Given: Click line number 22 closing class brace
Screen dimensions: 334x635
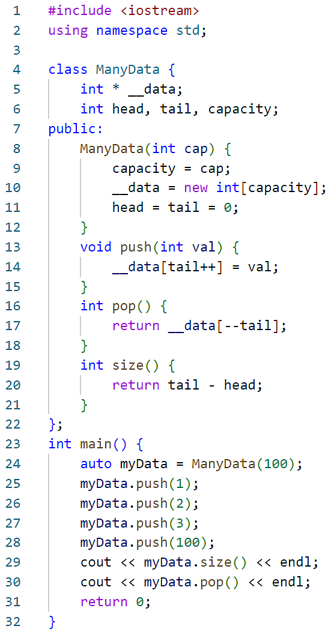Looking at the screenshot, I should (12, 424).
